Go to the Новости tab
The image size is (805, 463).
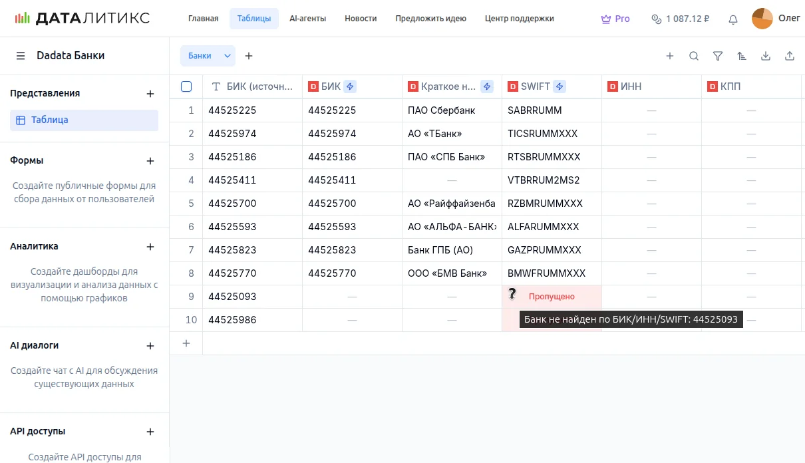click(361, 19)
